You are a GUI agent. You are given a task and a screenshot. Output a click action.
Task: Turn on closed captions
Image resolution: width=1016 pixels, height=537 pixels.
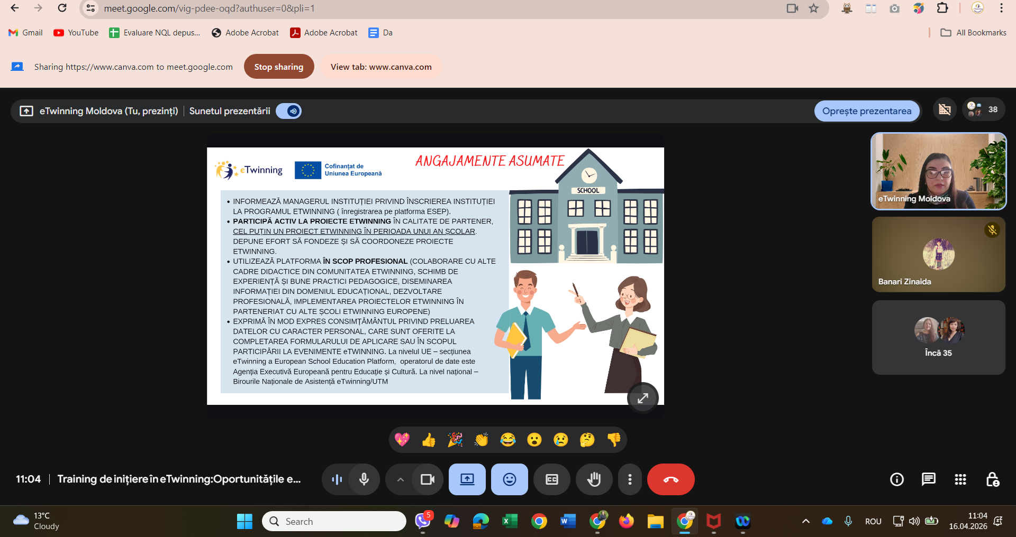pos(551,479)
